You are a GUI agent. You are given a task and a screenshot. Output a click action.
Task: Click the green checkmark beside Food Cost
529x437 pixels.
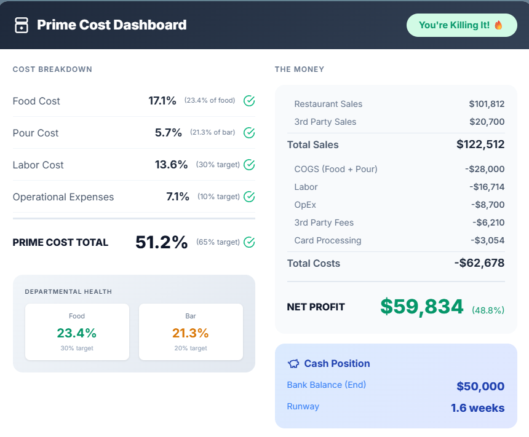(249, 101)
